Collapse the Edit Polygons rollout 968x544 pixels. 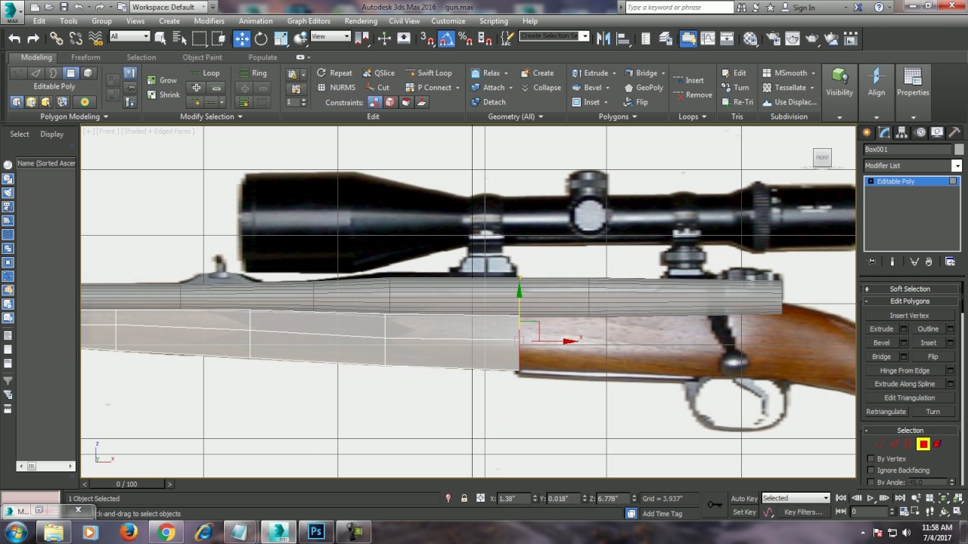910,301
